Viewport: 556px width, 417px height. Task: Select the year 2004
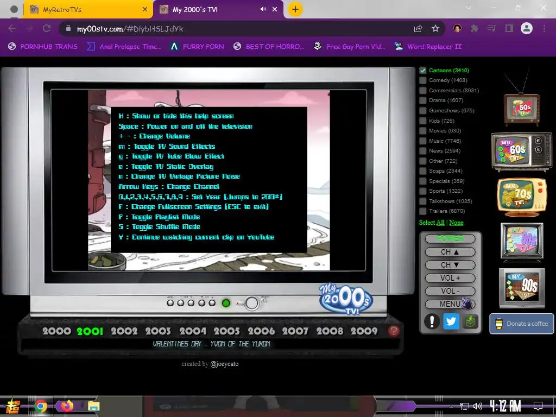click(193, 331)
